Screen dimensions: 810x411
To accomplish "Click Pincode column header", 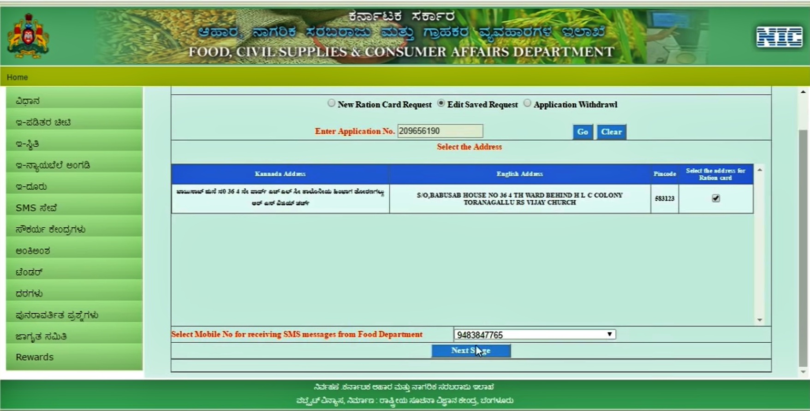I will click(x=665, y=174).
